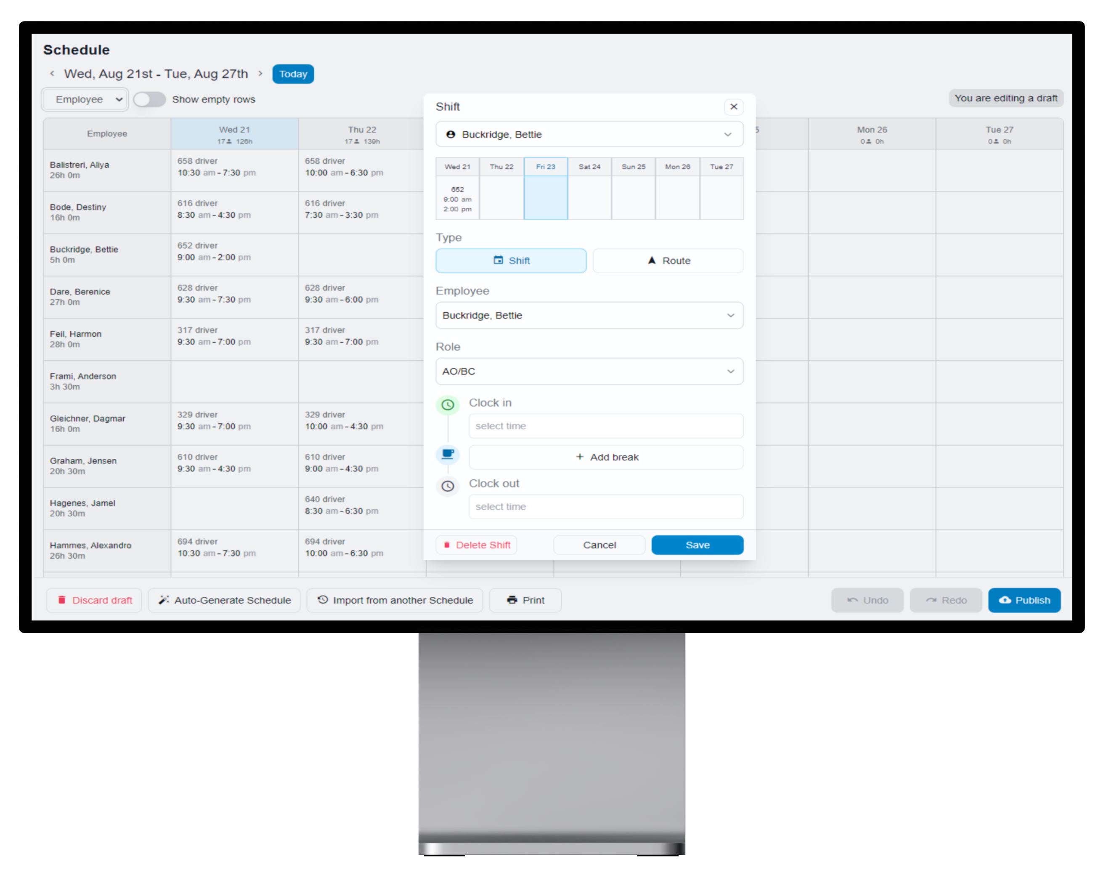Click the wand icon for Auto-Generate Schedule
The image size is (1098, 870).
pyautogui.click(x=163, y=600)
